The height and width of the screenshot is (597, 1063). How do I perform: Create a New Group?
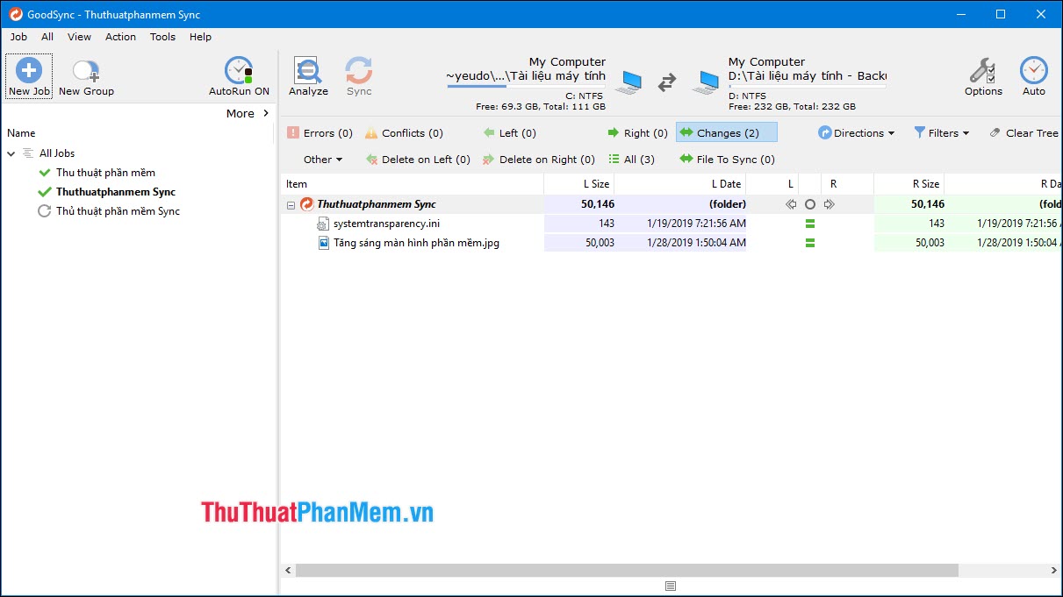tap(85, 75)
